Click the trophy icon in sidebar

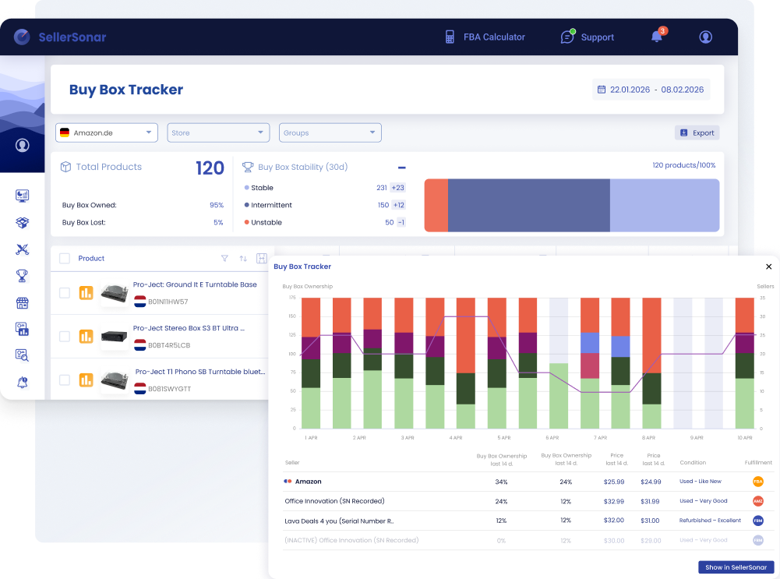[22, 276]
